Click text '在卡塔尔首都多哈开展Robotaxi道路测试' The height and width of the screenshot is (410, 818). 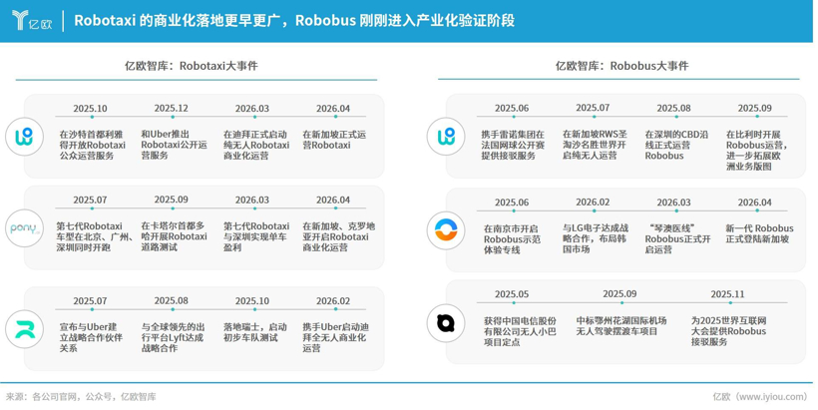click(175, 236)
